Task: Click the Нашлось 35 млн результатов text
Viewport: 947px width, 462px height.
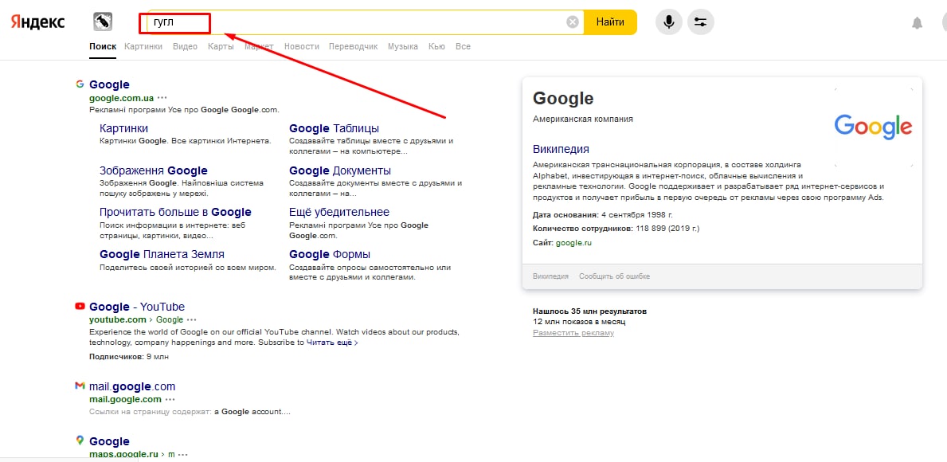Action: click(589, 311)
